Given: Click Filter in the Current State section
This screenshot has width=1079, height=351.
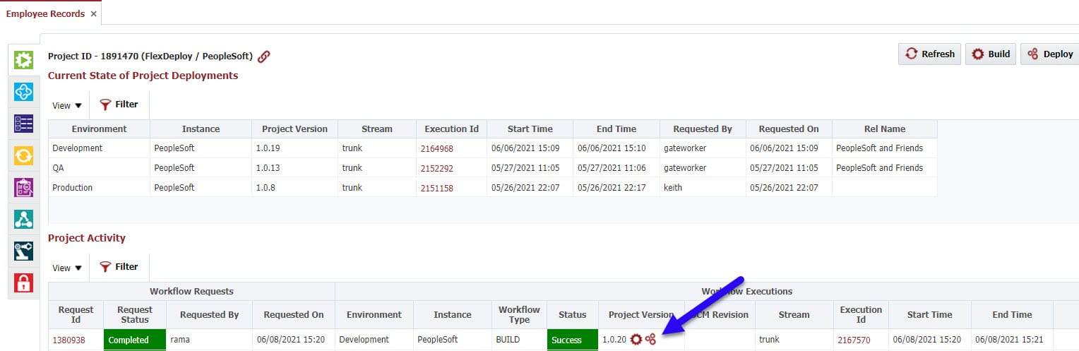Looking at the screenshot, I should [119, 105].
